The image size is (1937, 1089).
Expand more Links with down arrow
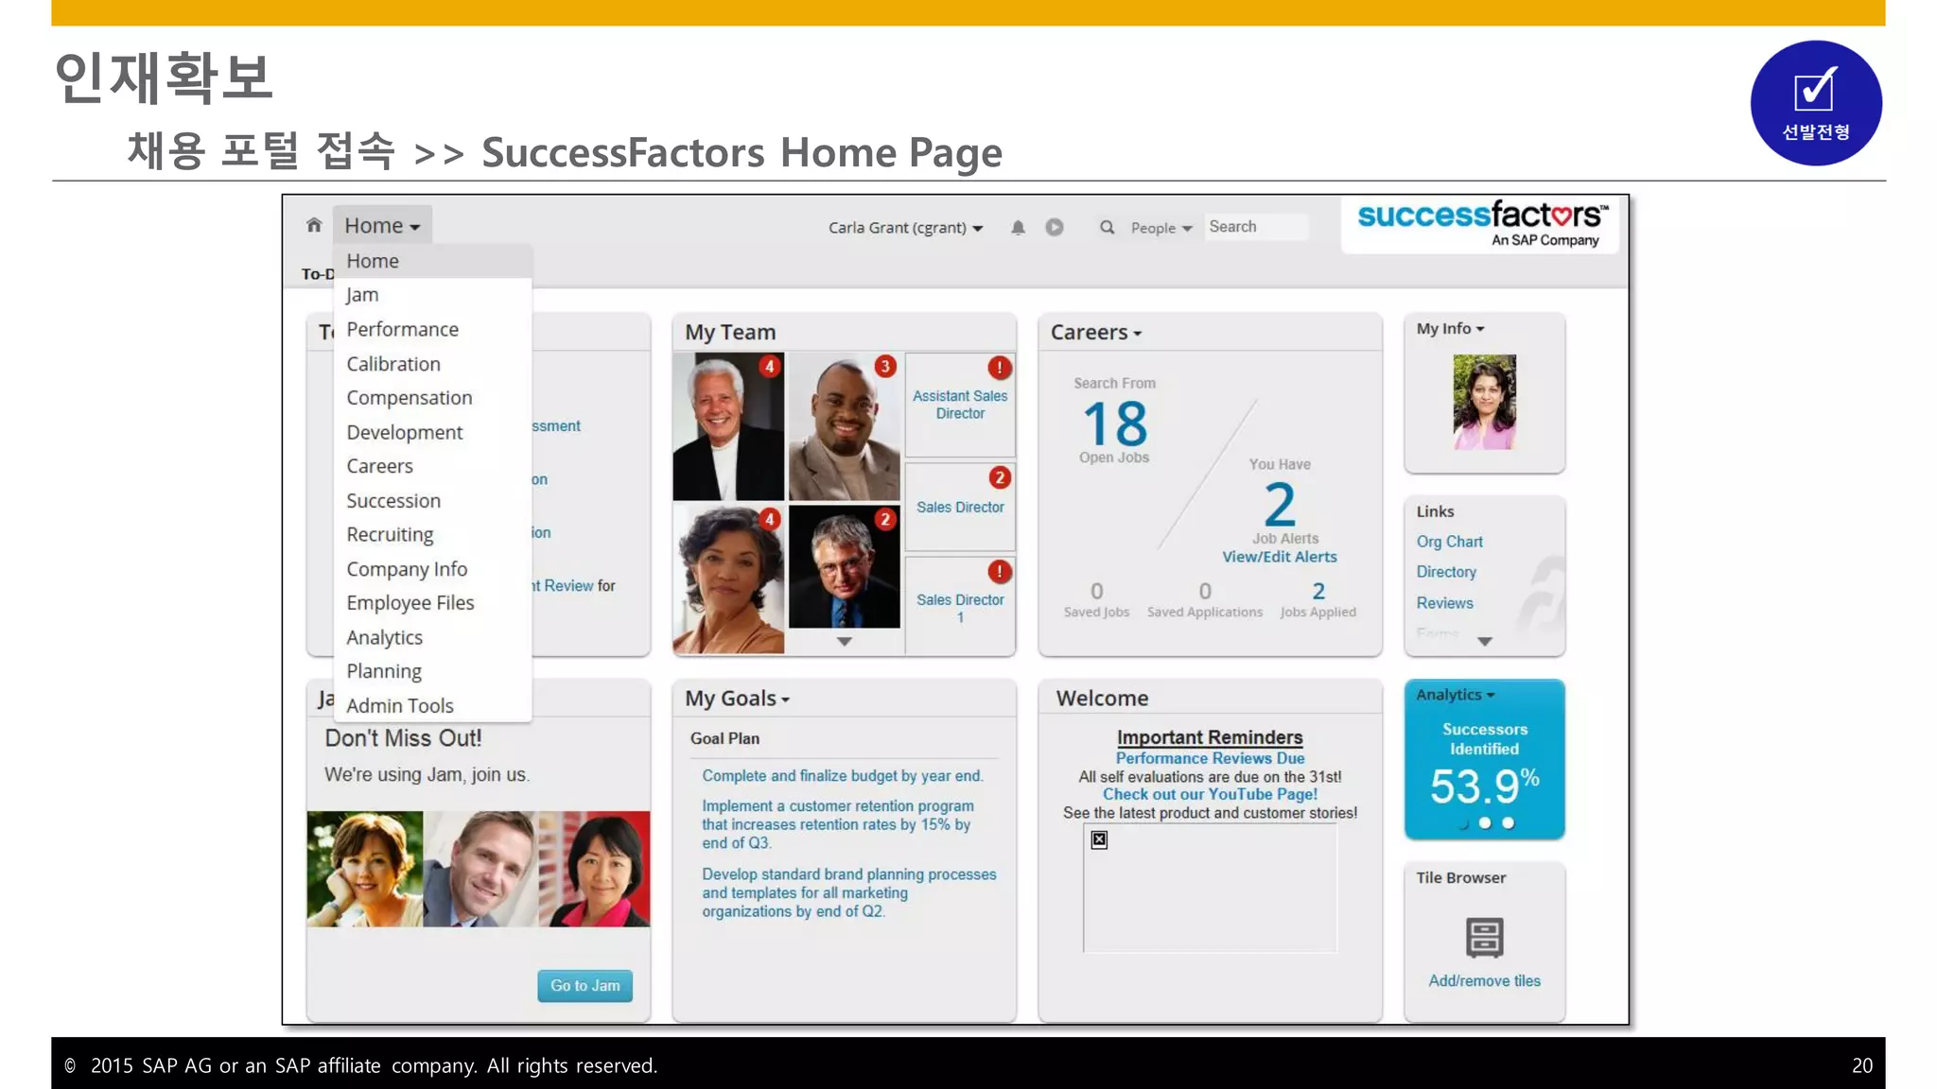click(x=1485, y=642)
